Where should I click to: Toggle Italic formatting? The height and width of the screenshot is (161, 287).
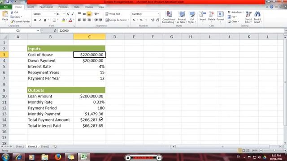click(x=40, y=20)
